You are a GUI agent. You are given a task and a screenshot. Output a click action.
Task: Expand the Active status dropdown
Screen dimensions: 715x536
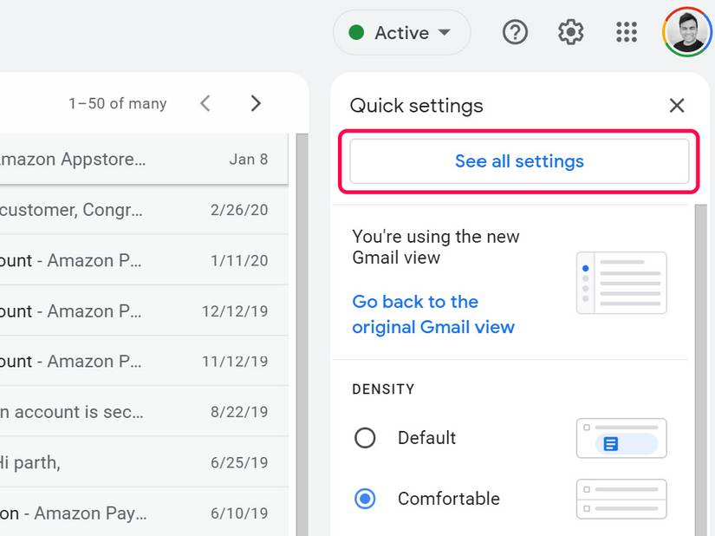pos(401,33)
